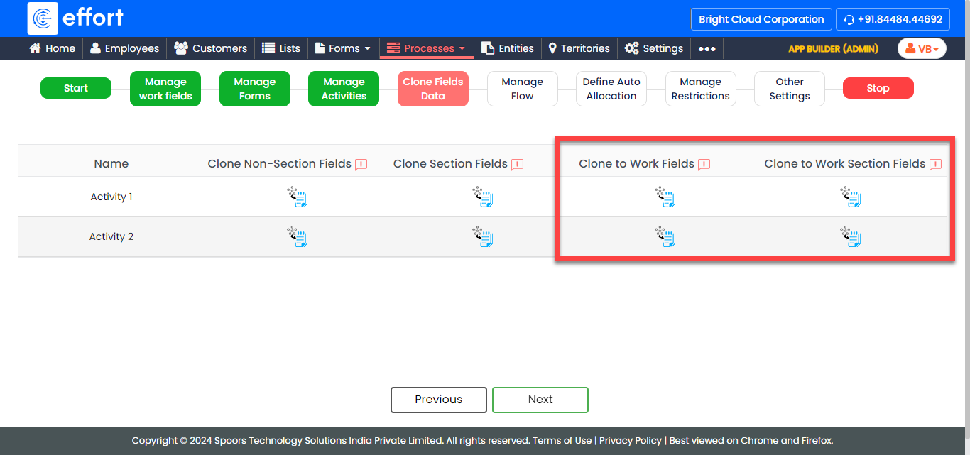This screenshot has height=455, width=970.
Task: Click info icon beside Clone Non-Section Fields header
Action: tap(361, 165)
